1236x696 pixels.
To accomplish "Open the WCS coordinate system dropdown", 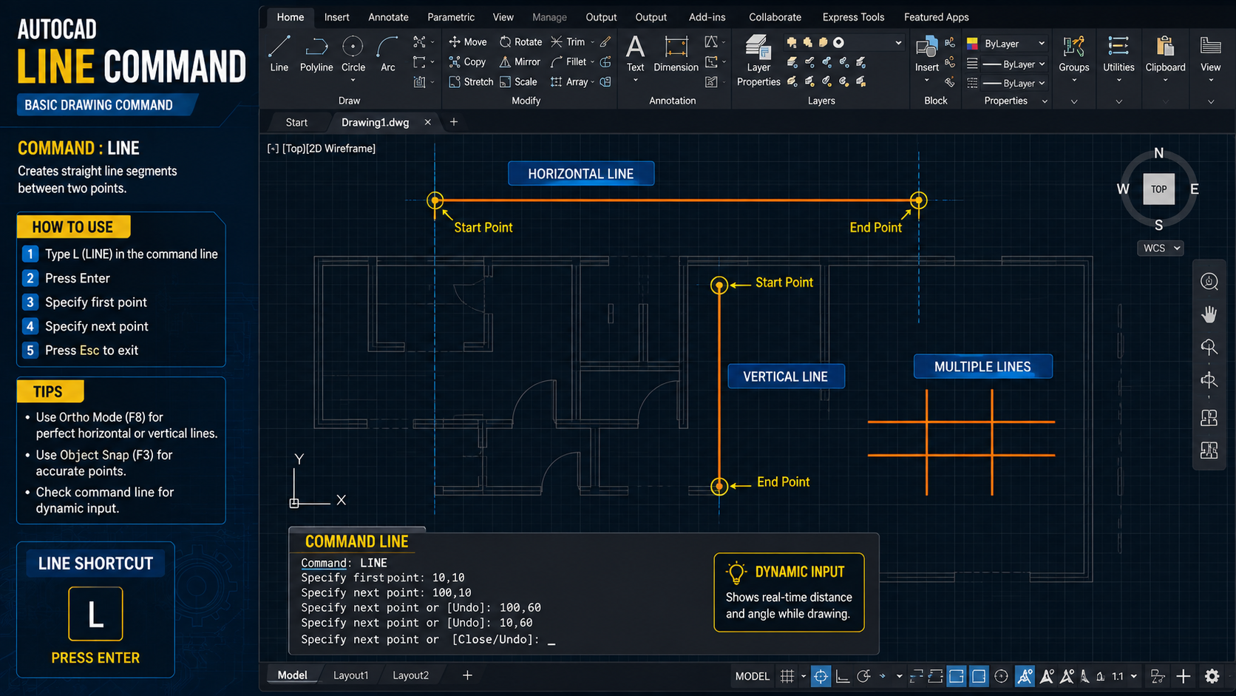I will 1161,249.
